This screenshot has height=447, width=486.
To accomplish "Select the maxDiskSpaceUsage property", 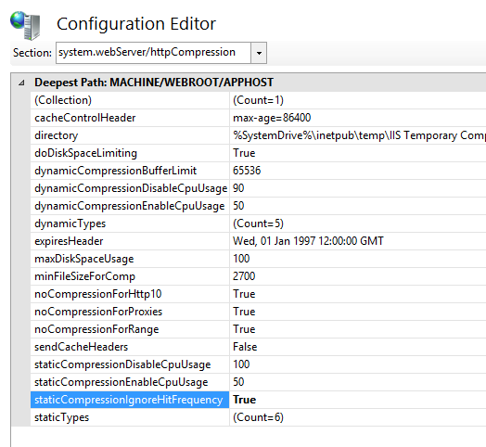I will point(84,259).
